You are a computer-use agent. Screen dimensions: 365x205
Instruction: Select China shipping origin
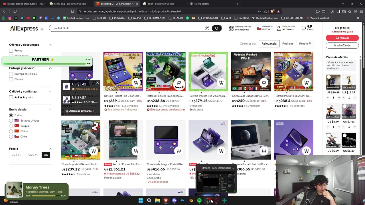click(11, 131)
